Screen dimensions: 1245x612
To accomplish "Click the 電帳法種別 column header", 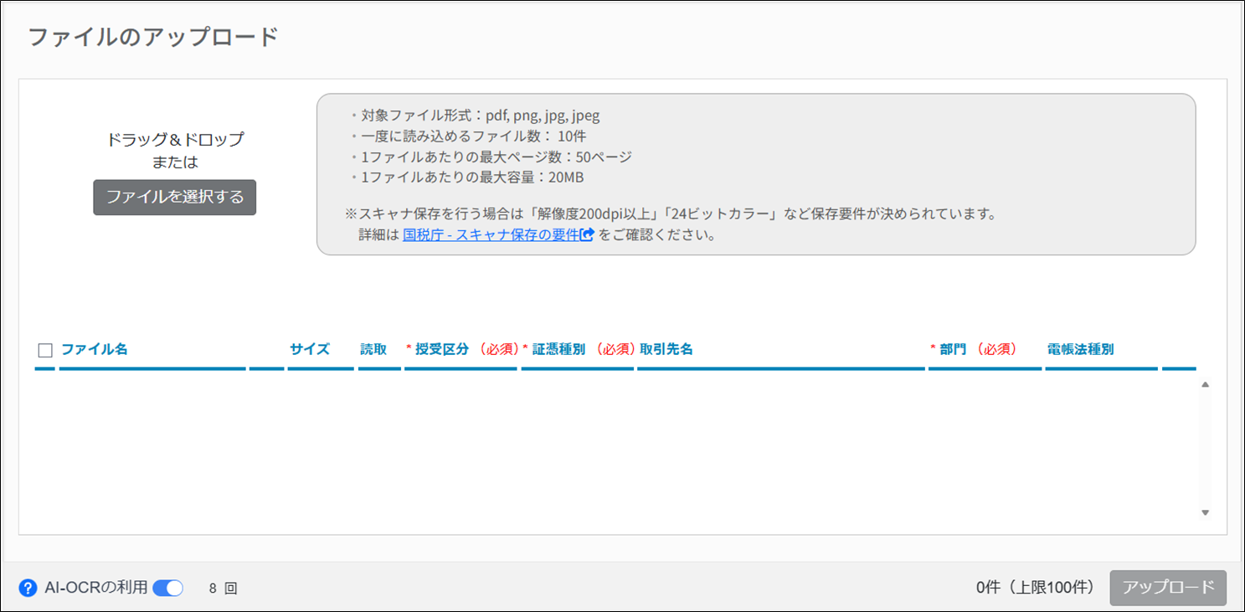I will (x=1080, y=349).
